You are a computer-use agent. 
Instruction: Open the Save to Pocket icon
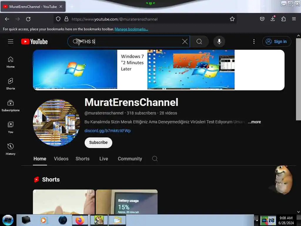[x=262, y=19]
